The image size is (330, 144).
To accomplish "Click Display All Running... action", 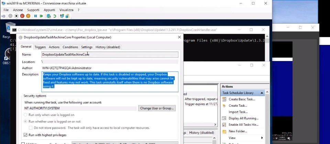I will point(243,118).
